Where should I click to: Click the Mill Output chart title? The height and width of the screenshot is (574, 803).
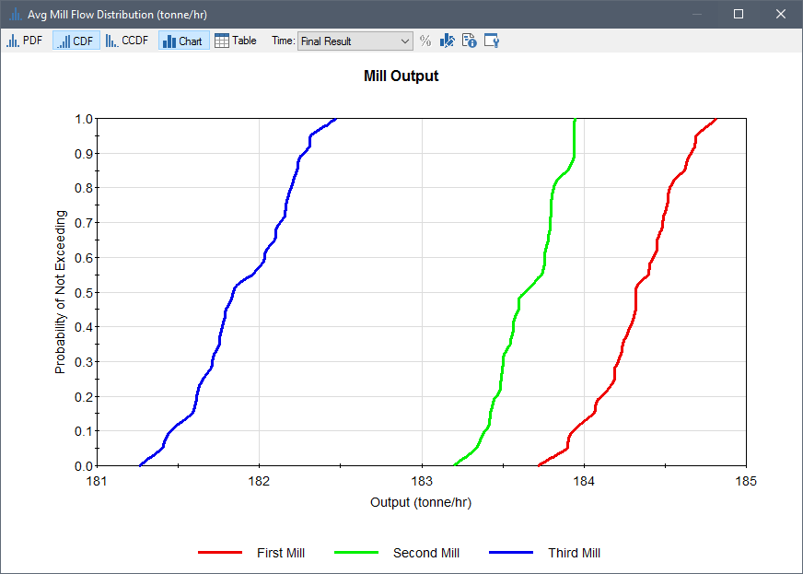click(x=401, y=76)
